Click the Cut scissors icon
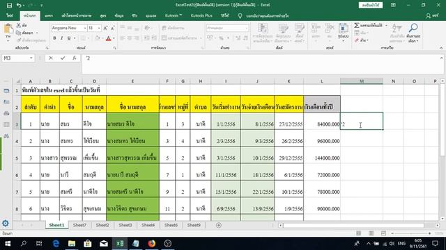Image resolution: width=446 pixels, height=250 pixels. (x=19, y=25)
